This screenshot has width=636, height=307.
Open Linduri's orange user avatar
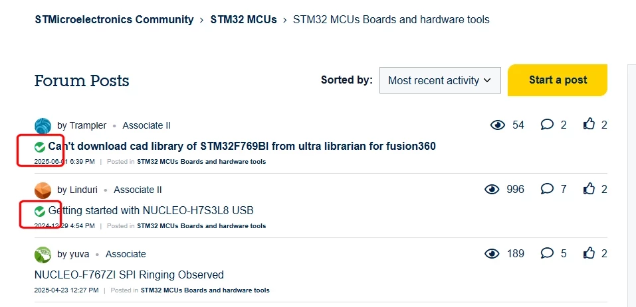tap(43, 190)
